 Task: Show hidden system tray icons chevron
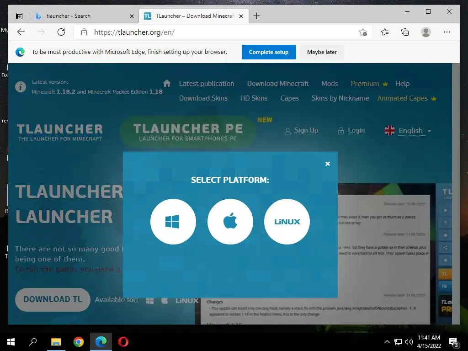387,342
